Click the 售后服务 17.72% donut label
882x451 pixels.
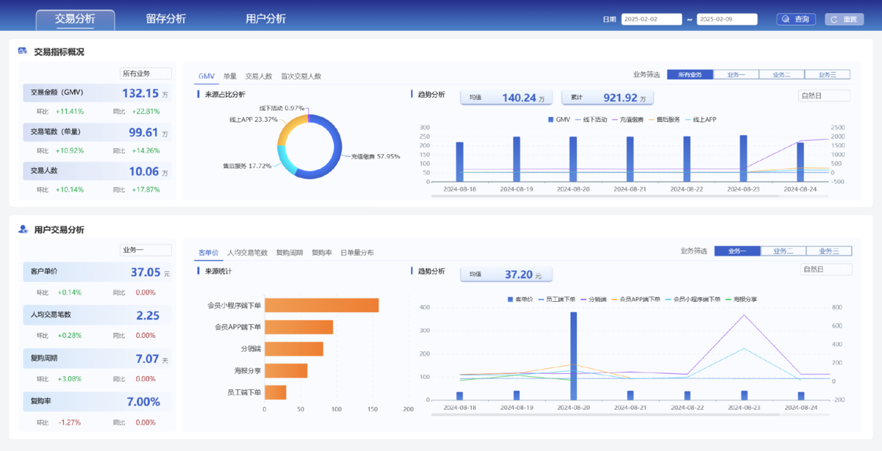(247, 165)
